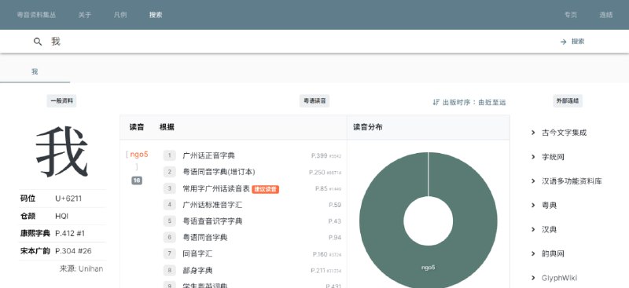
Task: Click the magnifier search icon
Action: coord(38,42)
